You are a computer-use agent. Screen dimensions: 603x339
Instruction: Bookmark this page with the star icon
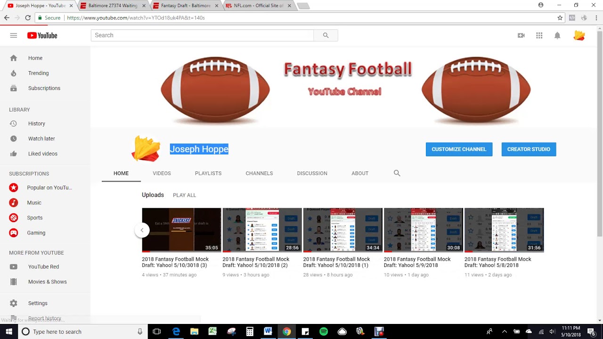[x=560, y=18]
